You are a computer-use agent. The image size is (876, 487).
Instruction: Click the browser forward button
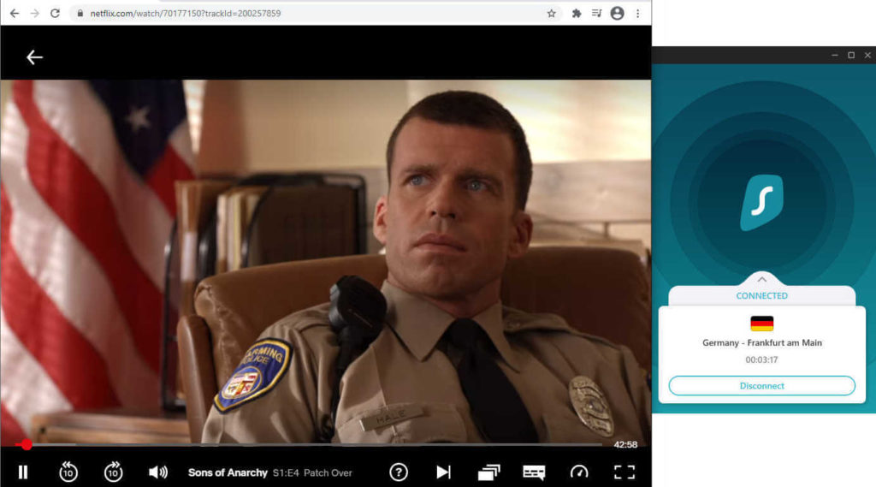click(34, 14)
